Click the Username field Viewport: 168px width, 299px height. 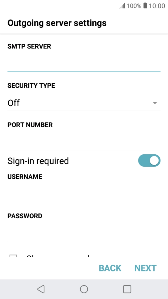(x=84, y=194)
